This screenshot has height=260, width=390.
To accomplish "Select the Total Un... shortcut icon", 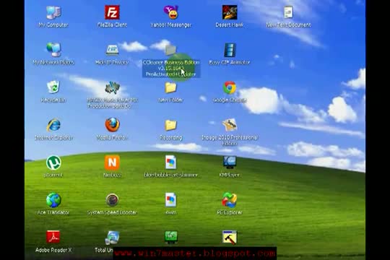I will 112,238.
